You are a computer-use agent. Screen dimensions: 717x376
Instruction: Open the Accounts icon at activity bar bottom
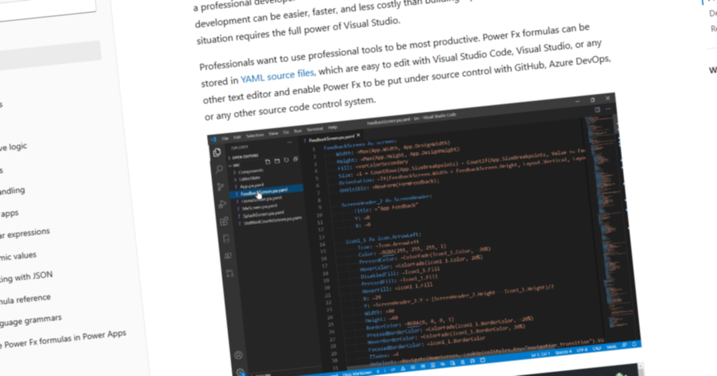[238, 355]
